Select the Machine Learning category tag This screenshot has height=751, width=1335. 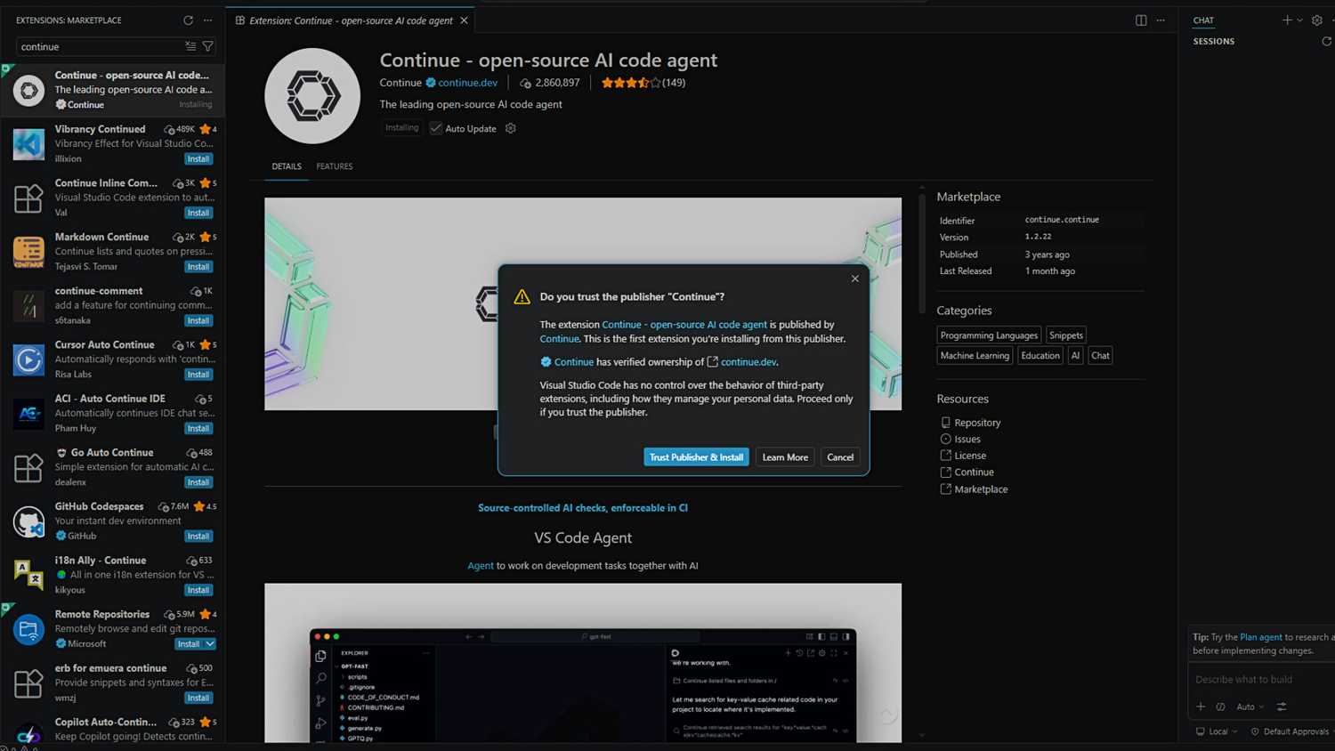975,355
